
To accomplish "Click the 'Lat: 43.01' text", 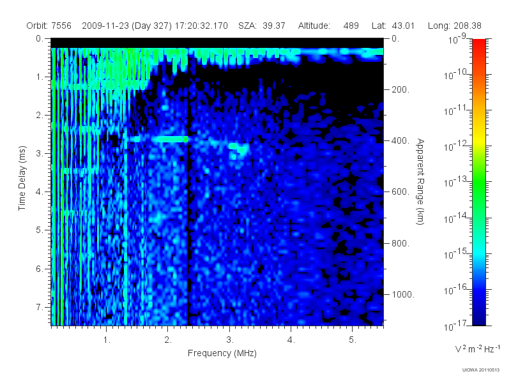I will coord(393,26).
